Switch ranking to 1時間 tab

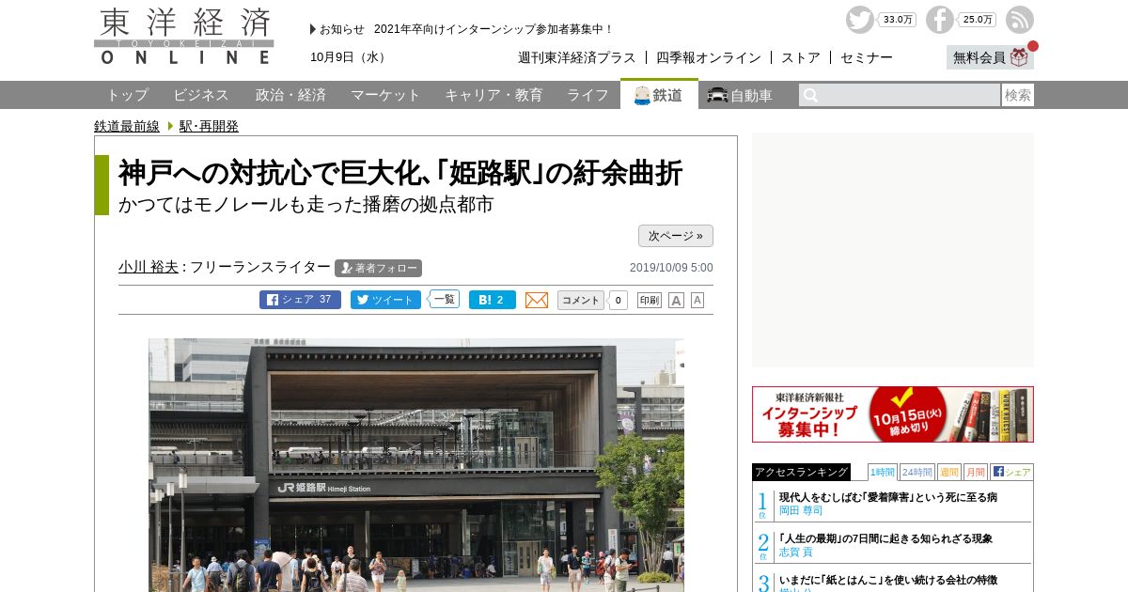(x=882, y=472)
